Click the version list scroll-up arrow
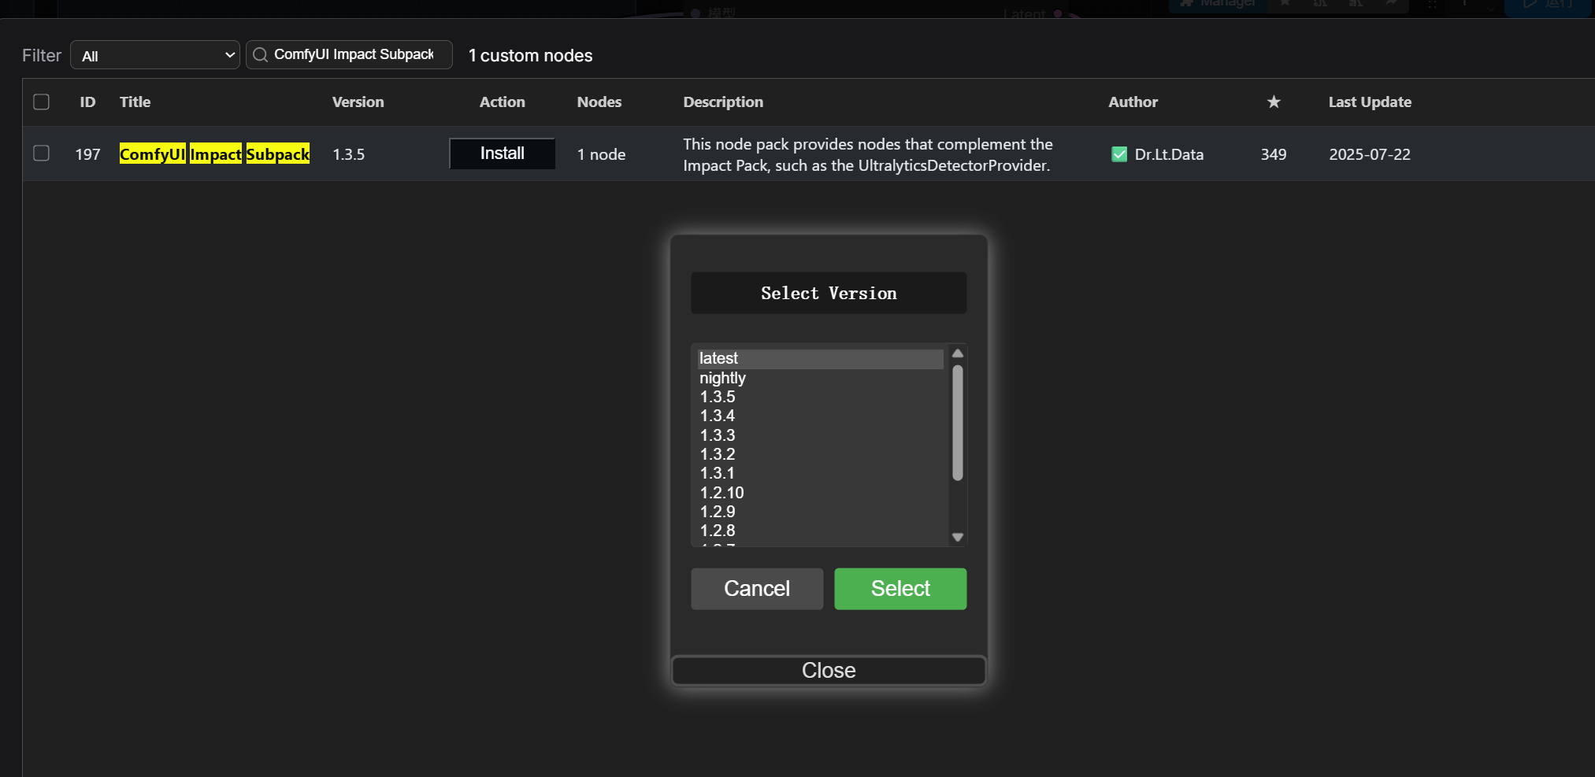This screenshot has height=777, width=1595. coord(958,353)
